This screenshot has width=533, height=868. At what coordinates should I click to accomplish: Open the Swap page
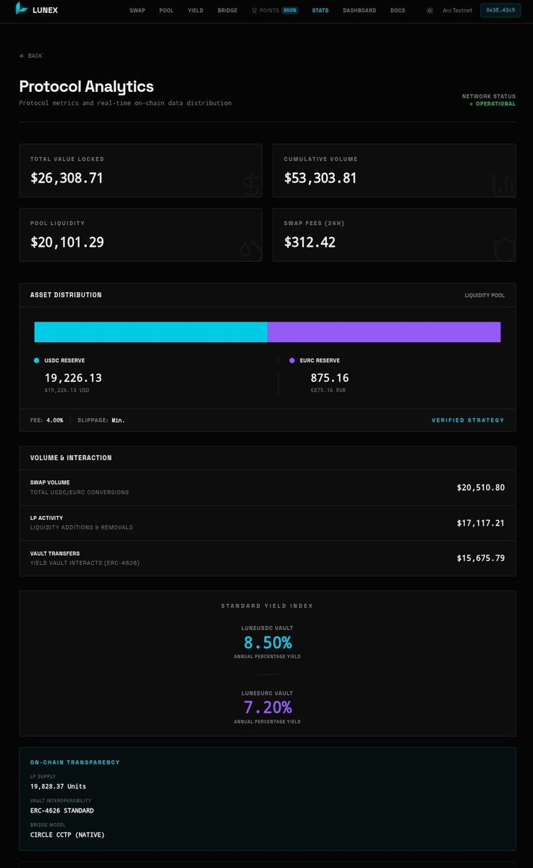pos(137,11)
